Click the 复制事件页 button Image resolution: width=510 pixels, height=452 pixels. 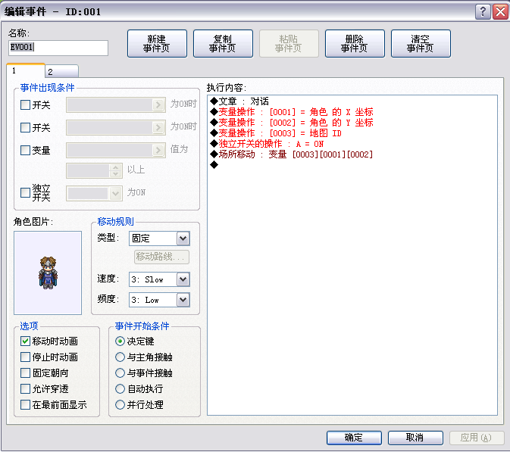223,44
